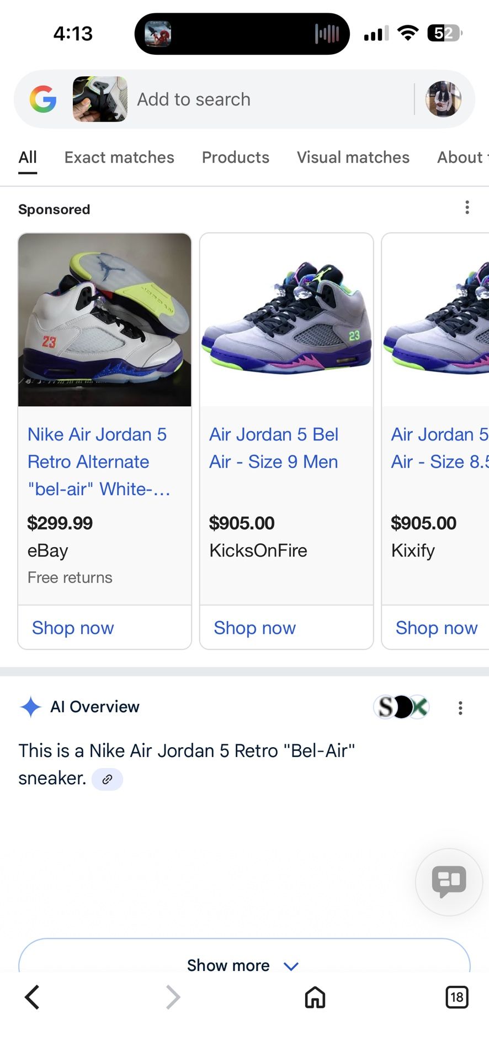Screen dimensions: 489x1061
Task: Open Nike Air Jordan 5 Retro Alternate link
Action: (x=98, y=461)
